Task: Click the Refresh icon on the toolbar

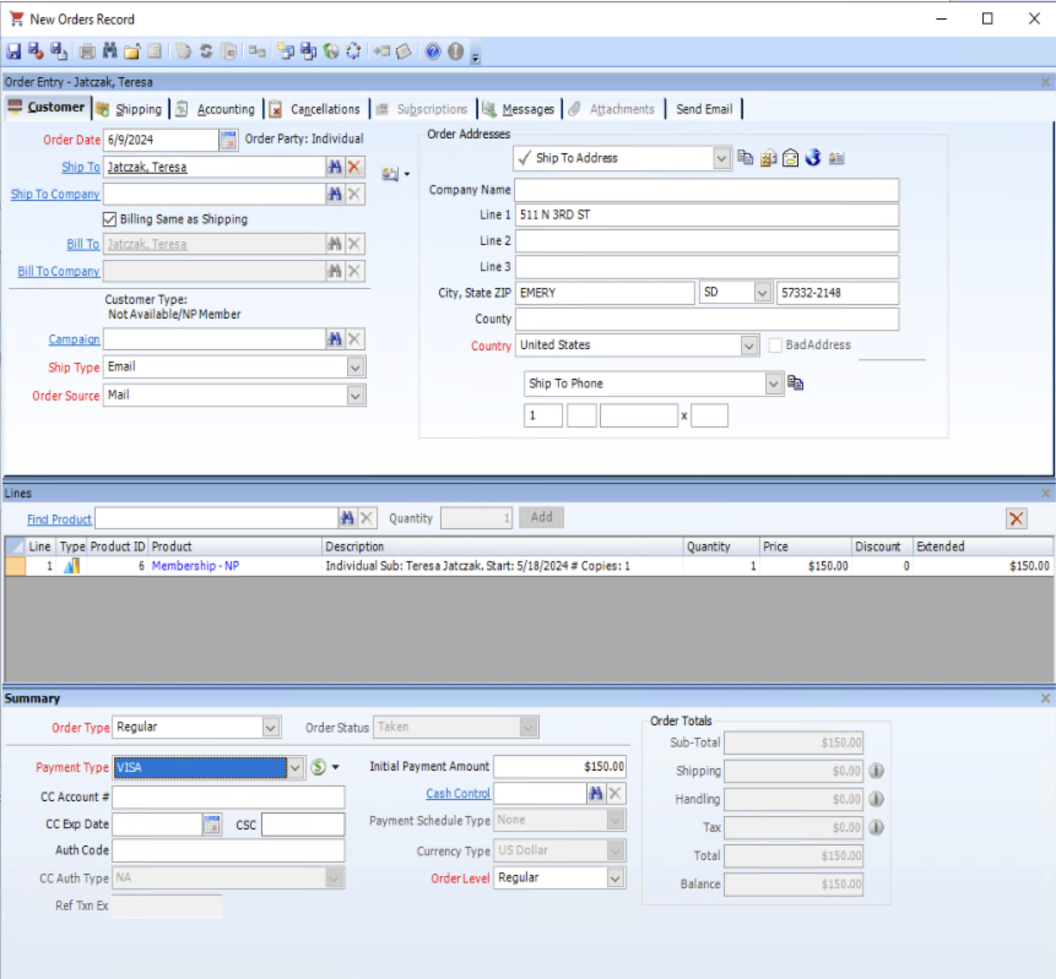Action: pos(206,51)
